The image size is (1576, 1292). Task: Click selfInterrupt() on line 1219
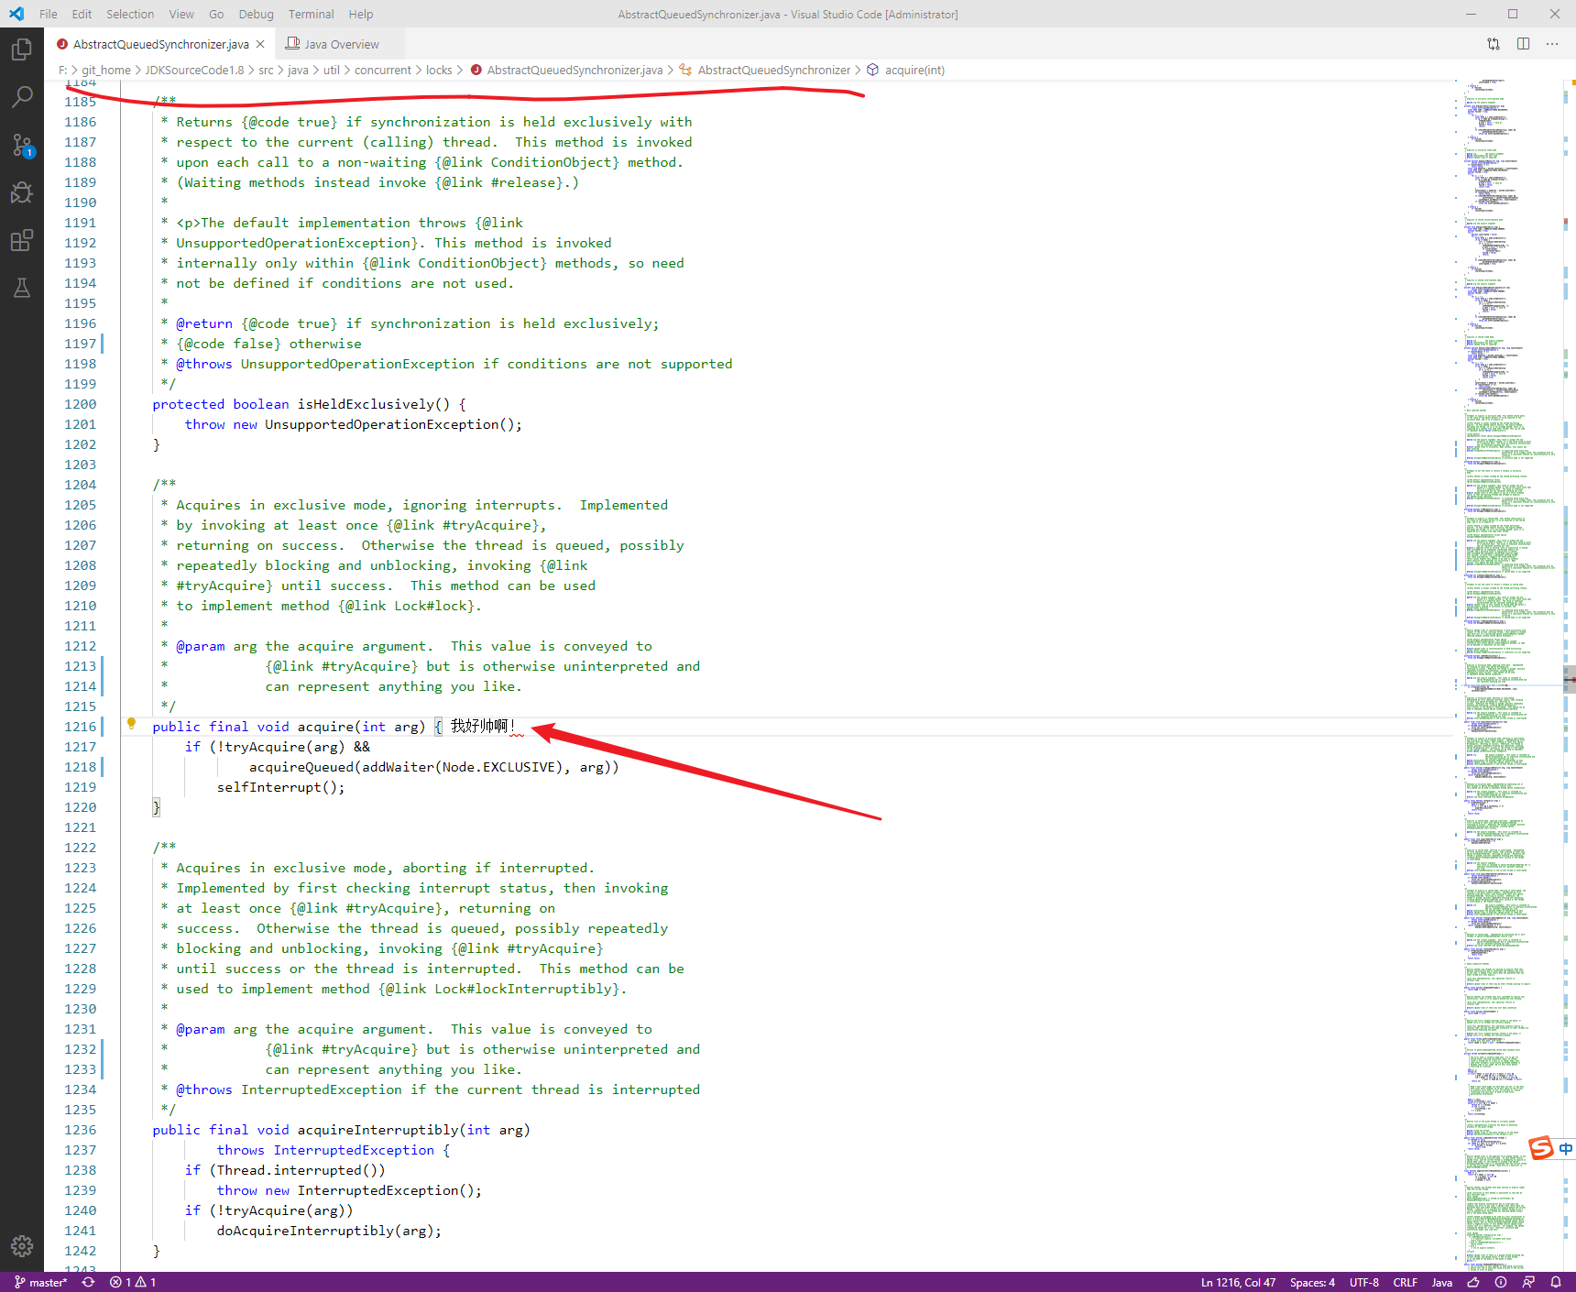(280, 787)
